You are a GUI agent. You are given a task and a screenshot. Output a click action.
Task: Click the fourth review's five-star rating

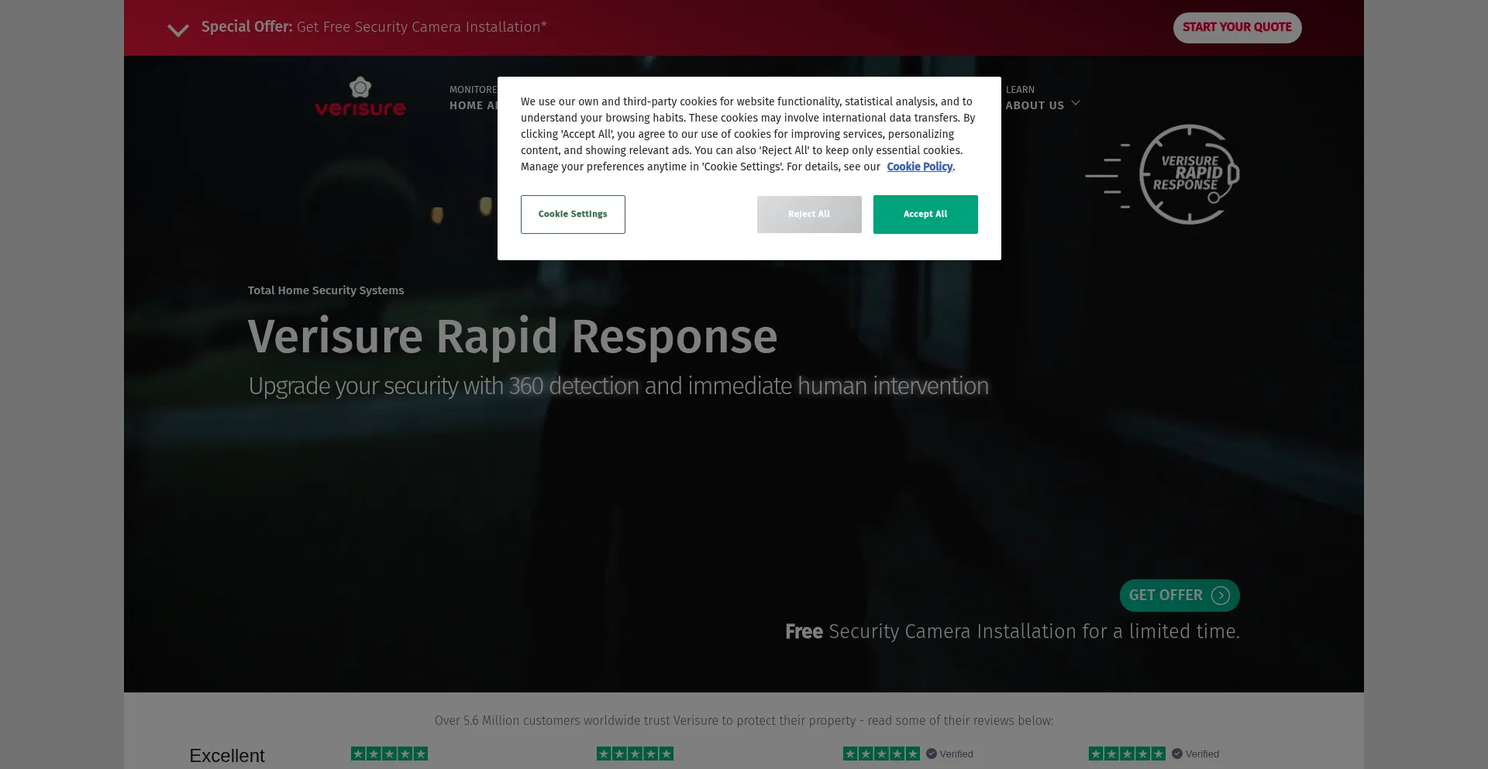click(1127, 754)
